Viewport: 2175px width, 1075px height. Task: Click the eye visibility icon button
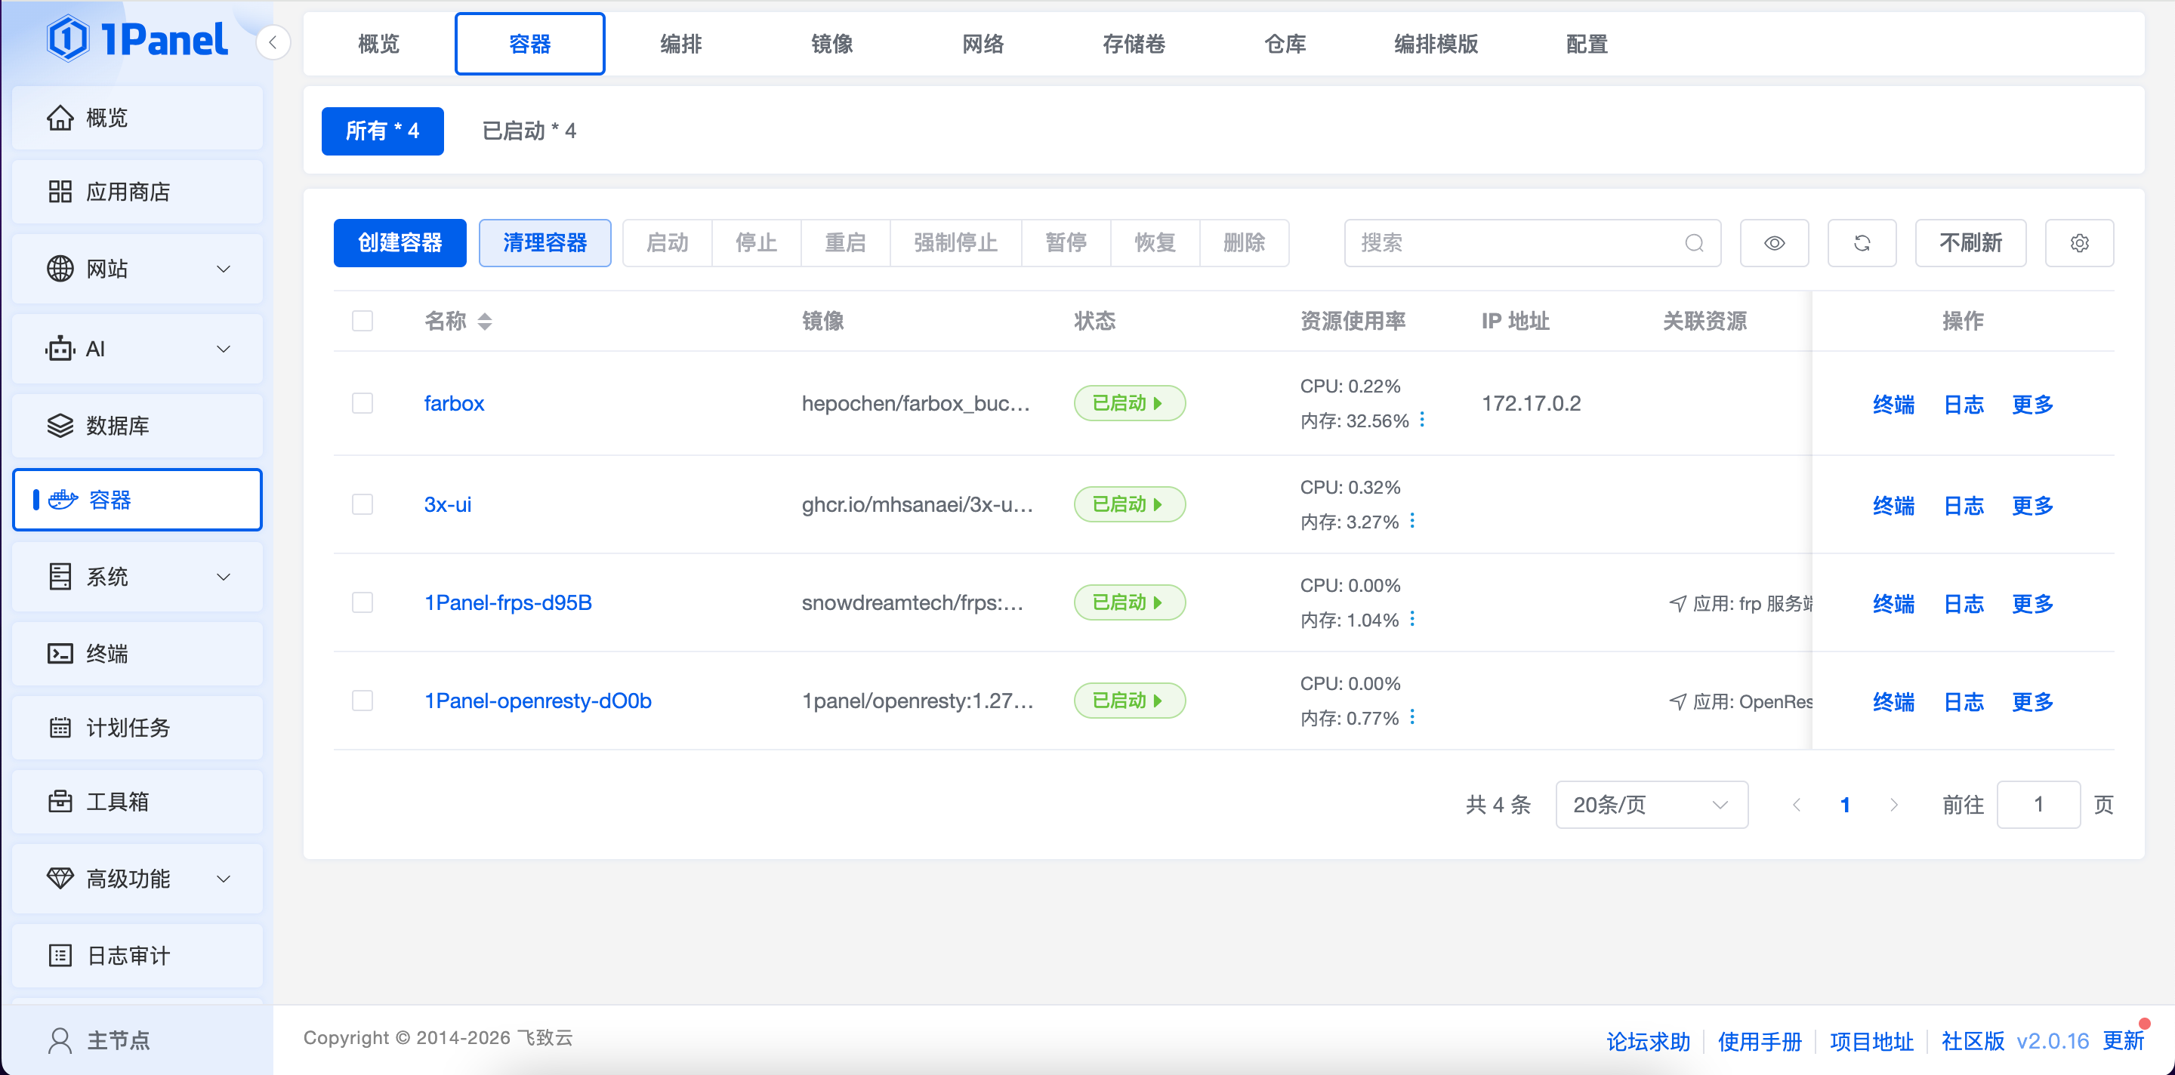point(1774,243)
